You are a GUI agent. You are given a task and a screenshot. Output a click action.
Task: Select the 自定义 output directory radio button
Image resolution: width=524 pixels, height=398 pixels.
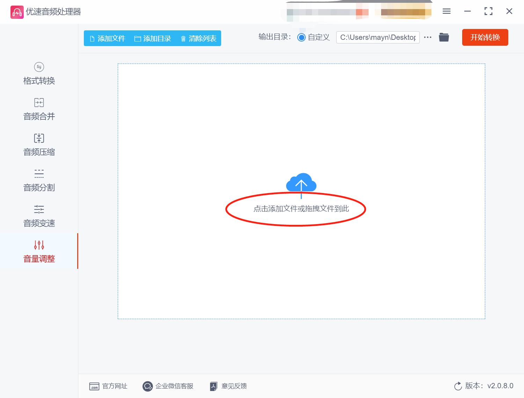click(x=301, y=37)
